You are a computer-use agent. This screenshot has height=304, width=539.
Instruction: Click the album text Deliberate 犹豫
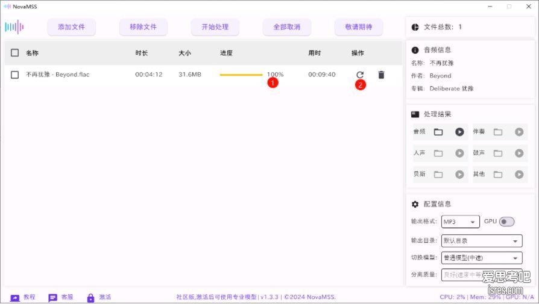click(x=452, y=88)
